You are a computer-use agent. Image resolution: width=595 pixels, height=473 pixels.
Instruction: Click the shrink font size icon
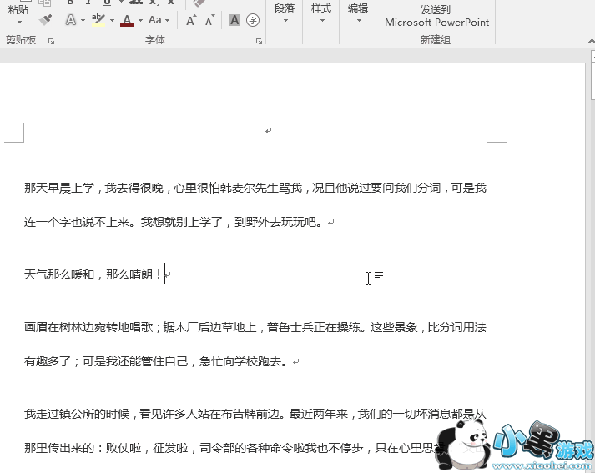(209, 20)
